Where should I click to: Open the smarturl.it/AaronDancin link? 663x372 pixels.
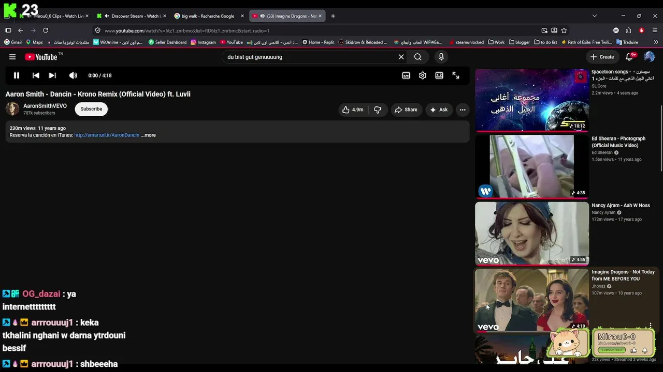point(107,135)
